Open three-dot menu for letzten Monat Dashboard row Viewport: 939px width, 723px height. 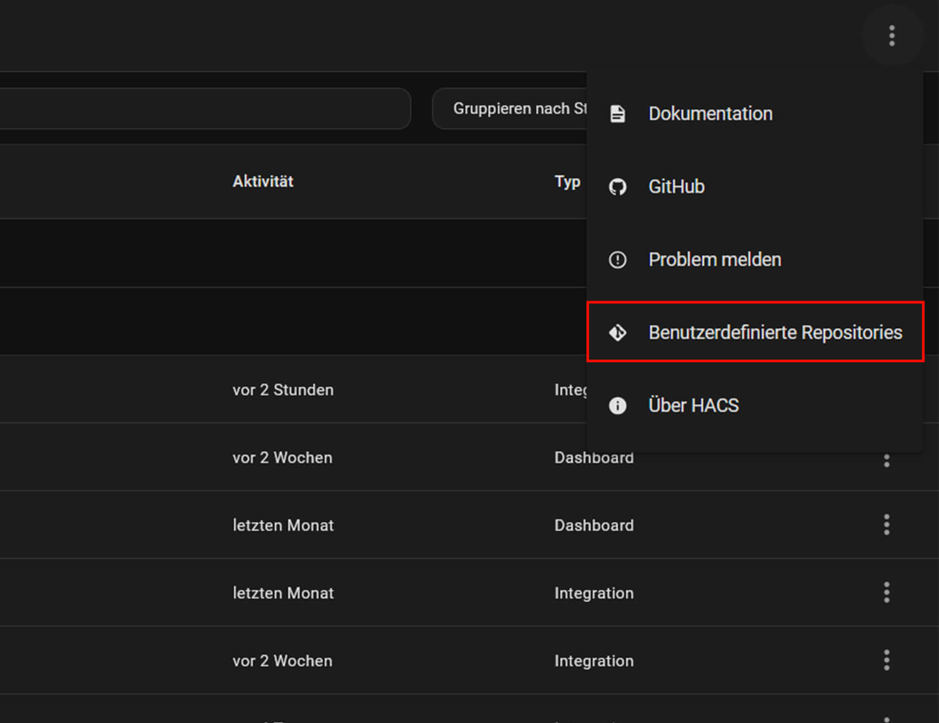(x=886, y=525)
